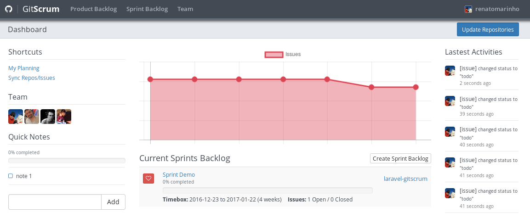Select the fourth team member avatar
Viewport: 530px width, 218px height.
(64, 117)
